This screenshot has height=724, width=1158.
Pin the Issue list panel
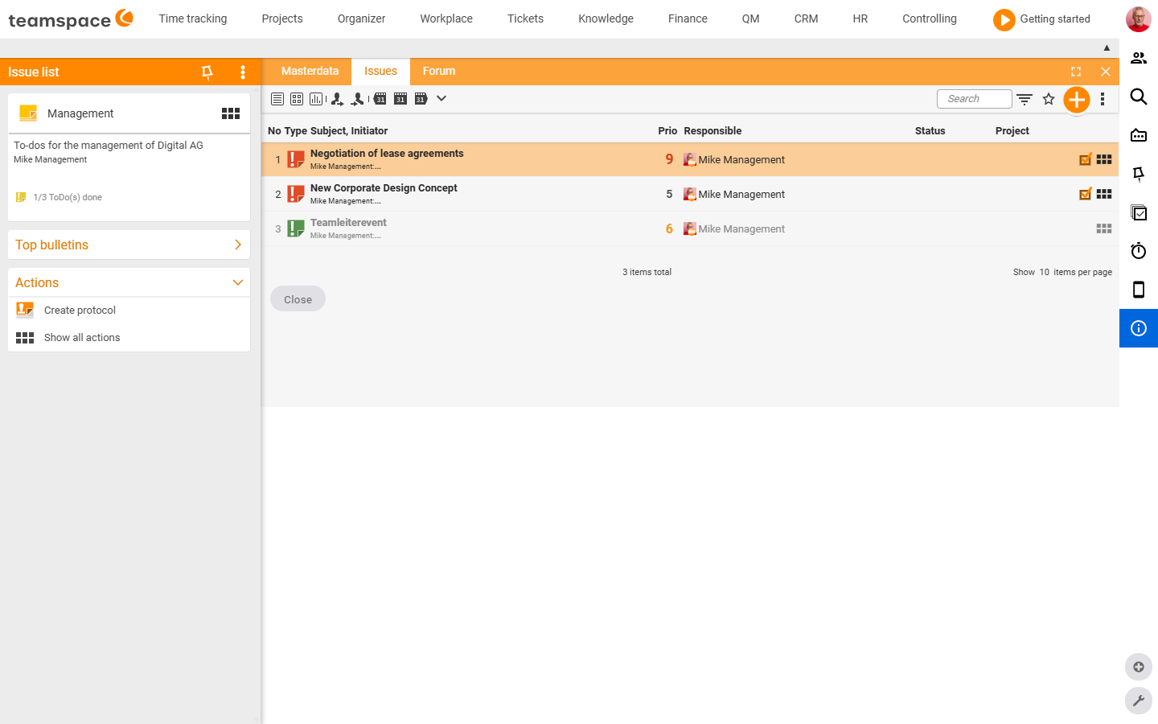207,72
